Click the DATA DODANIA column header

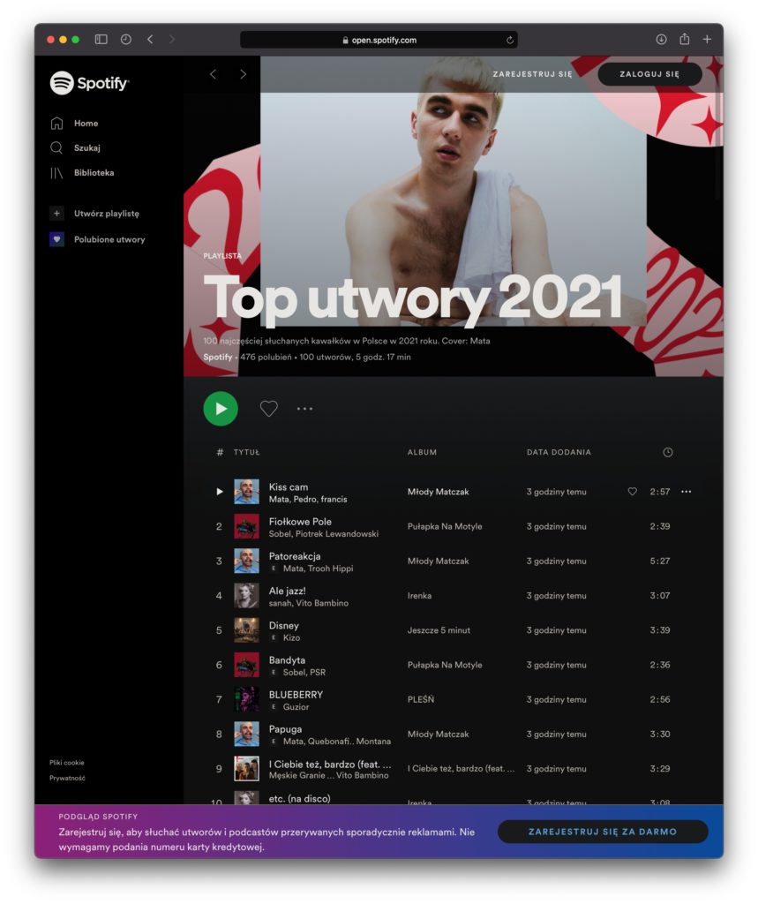pyautogui.click(x=559, y=453)
